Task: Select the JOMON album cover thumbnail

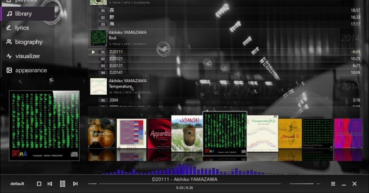Action: [x=186, y=133]
